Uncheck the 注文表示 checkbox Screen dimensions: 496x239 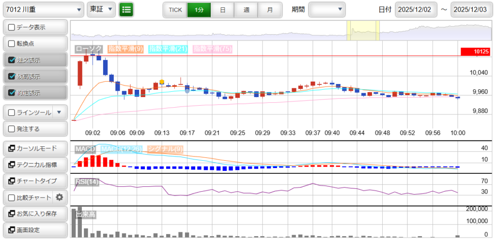click(x=12, y=60)
